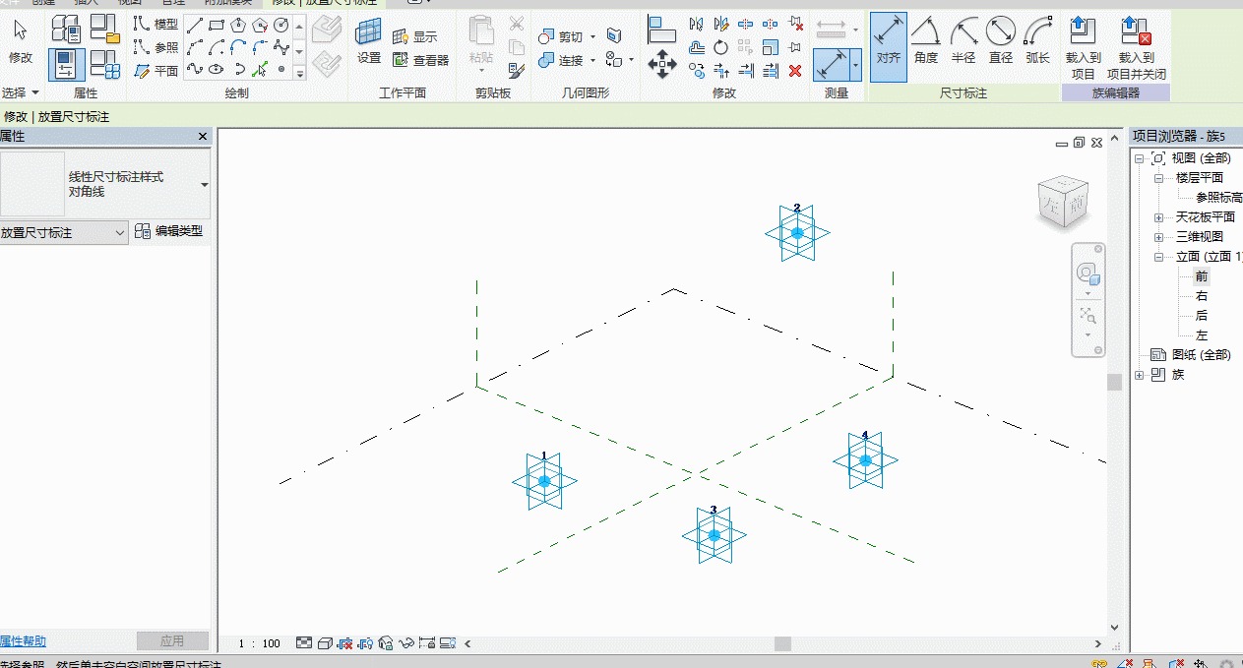Collapse the 视图 (全部) tree node
This screenshot has width=1243, height=668.
click(1139, 158)
